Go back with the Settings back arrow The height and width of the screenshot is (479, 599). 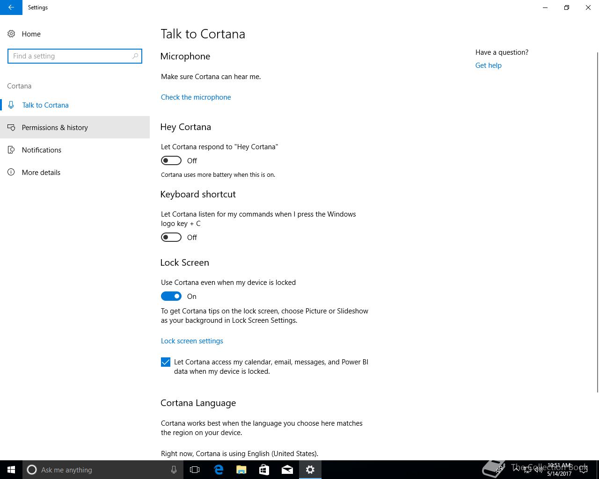[x=11, y=7]
